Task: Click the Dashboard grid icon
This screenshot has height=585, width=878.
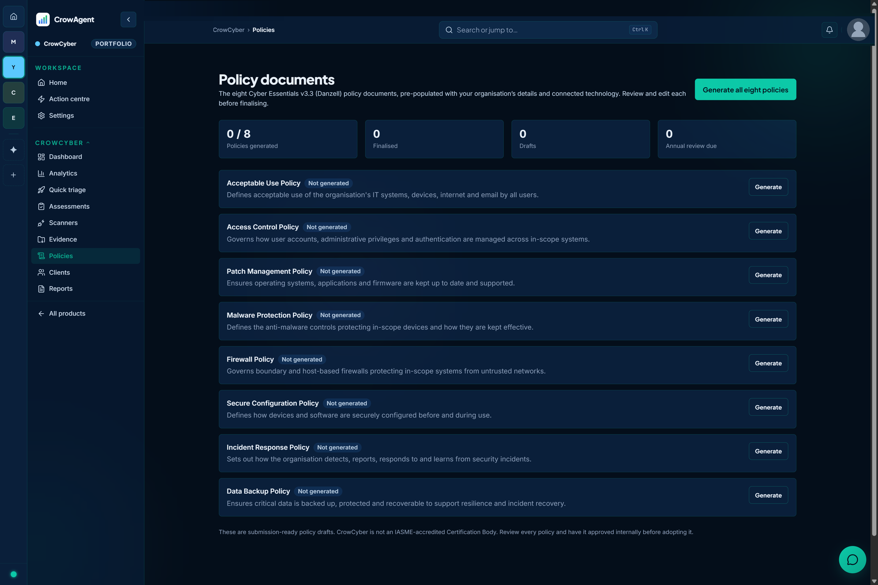Action: point(41,157)
